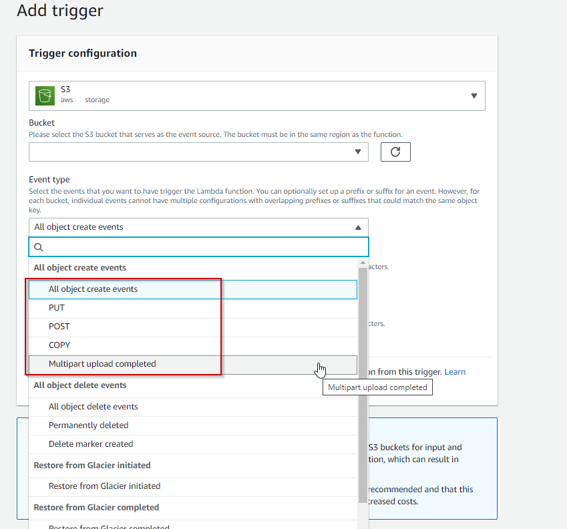The width and height of the screenshot is (567, 529).
Task: Select Delete marker created event
Action: pos(193,444)
